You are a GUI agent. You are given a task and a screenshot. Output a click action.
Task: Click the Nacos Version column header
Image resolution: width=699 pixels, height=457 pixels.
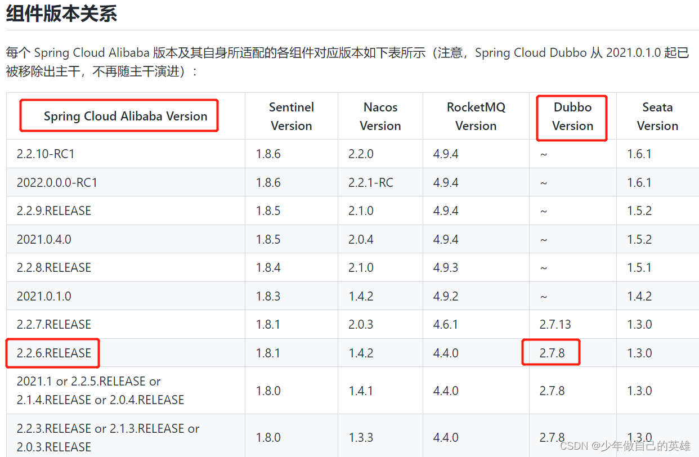coord(380,117)
